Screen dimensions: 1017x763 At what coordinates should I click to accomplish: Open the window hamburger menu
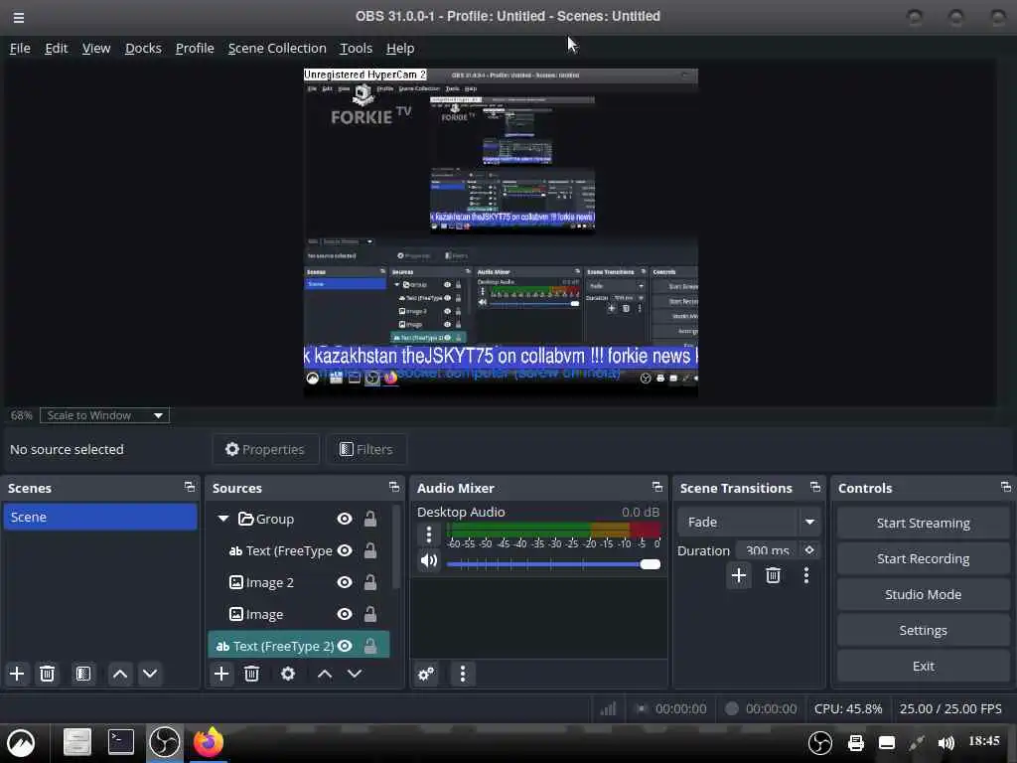pyautogui.click(x=19, y=18)
